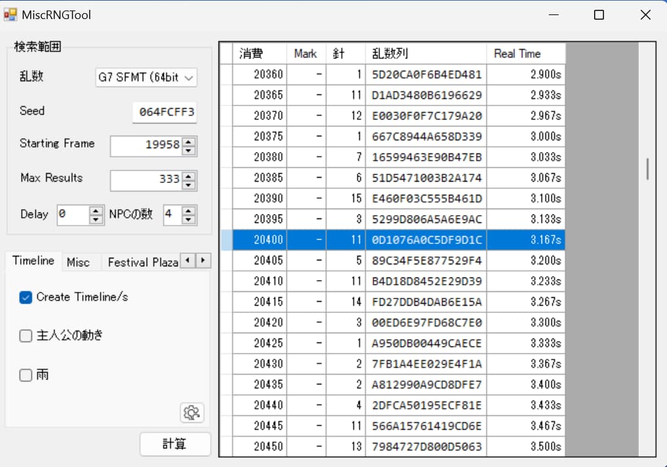Click the 針 column header
Viewport: 667px width, 467px height.
pyautogui.click(x=345, y=54)
